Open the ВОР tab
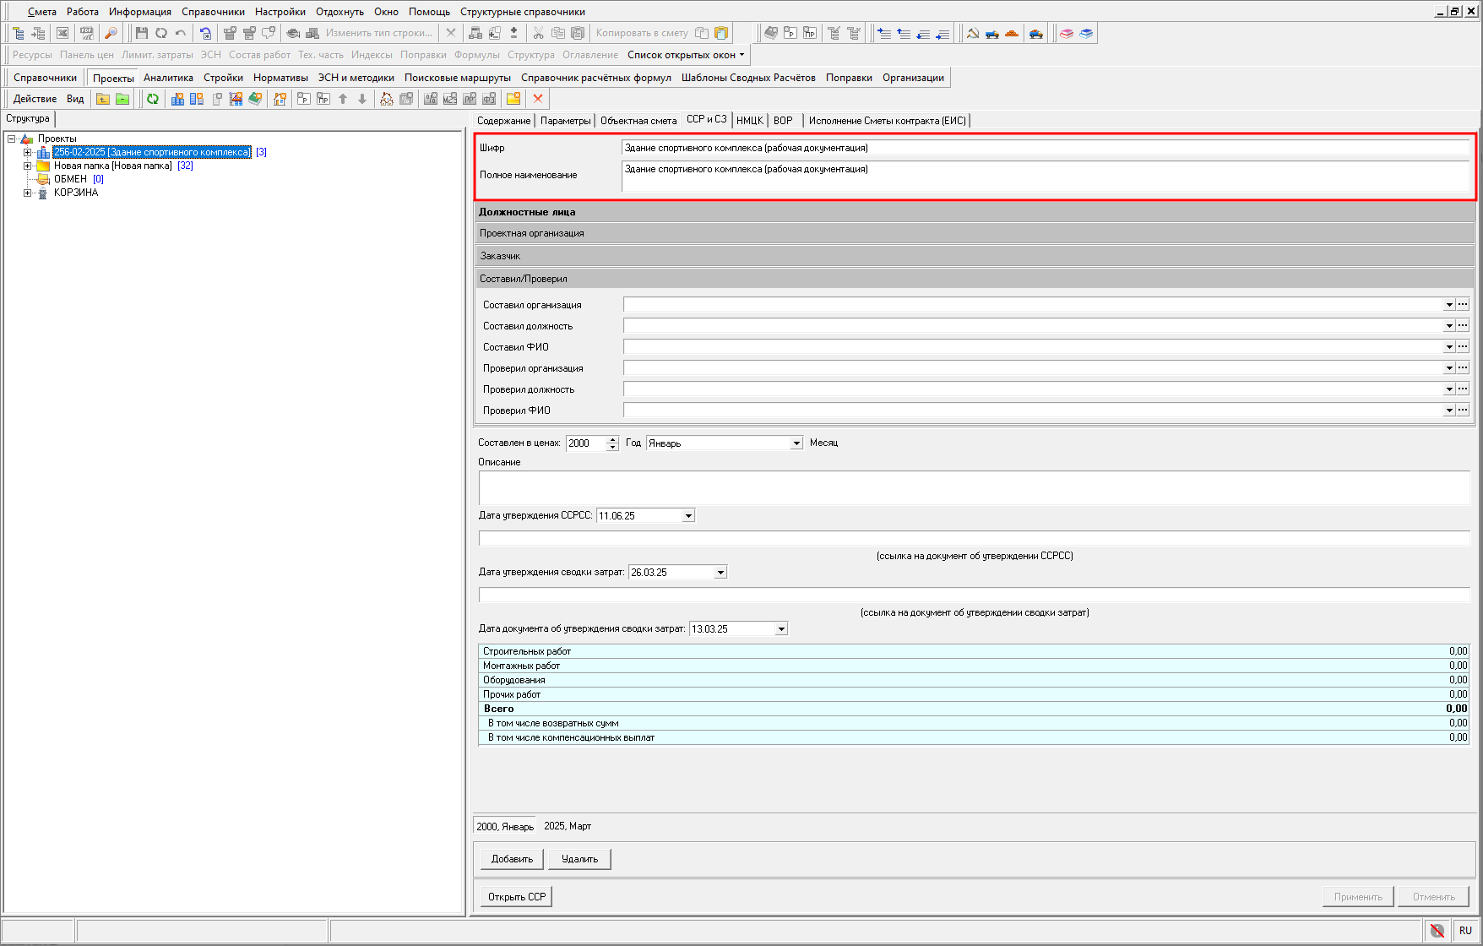This screenshot has height=946, width=1483. [x=783, y=121]
